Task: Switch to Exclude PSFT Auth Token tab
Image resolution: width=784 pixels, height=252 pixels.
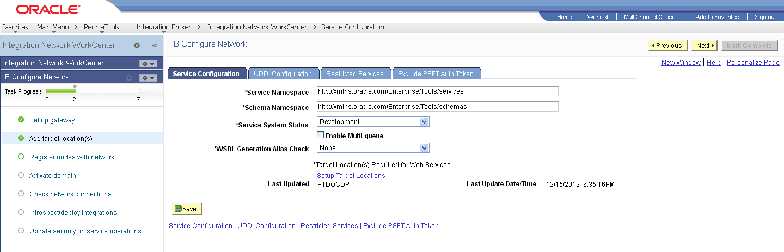Action: pos(436,74)
